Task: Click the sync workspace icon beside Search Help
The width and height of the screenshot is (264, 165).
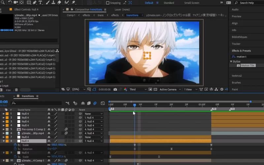Action: [x=228, y=3]
